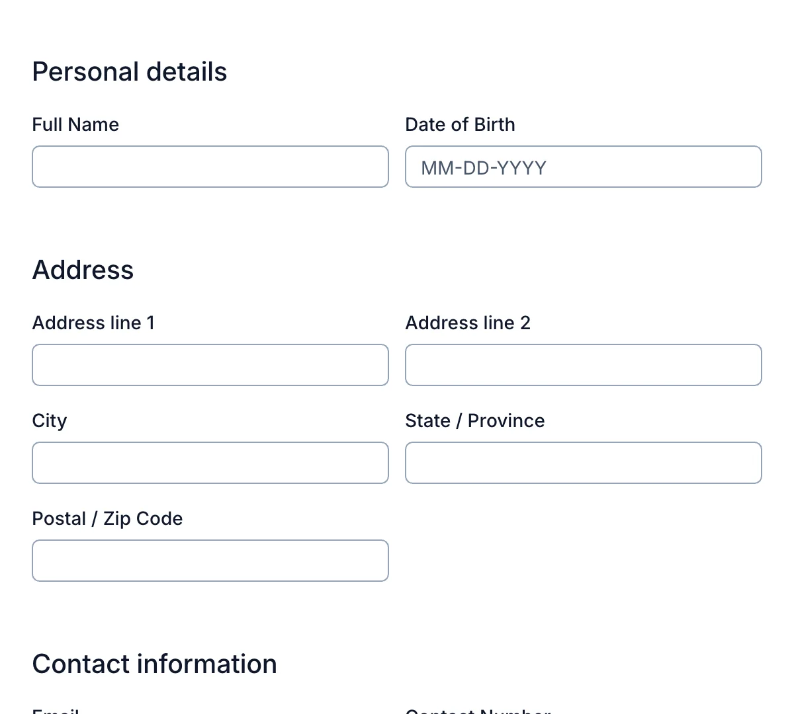The width and height of the screenshot is (794, 714).
Task: Select the Date of Birth field showing MM-DD-YYYY
Action: (583, 167)
